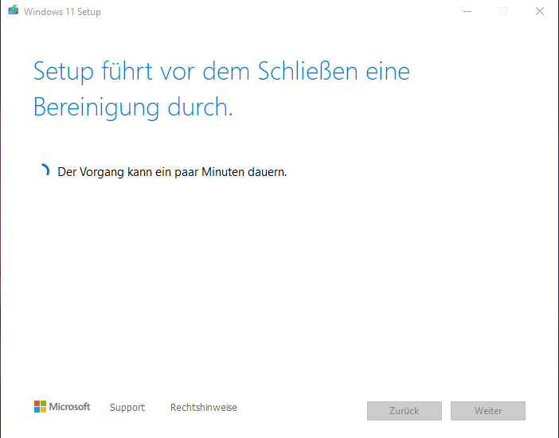This screenshot has height=438, width=559.
Task: Minimize the Windows 11 Setup window
Action: [x=467, y=11]
